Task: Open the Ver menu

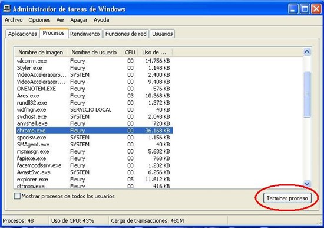Action: pyautogui.click(x=60, y=20)
